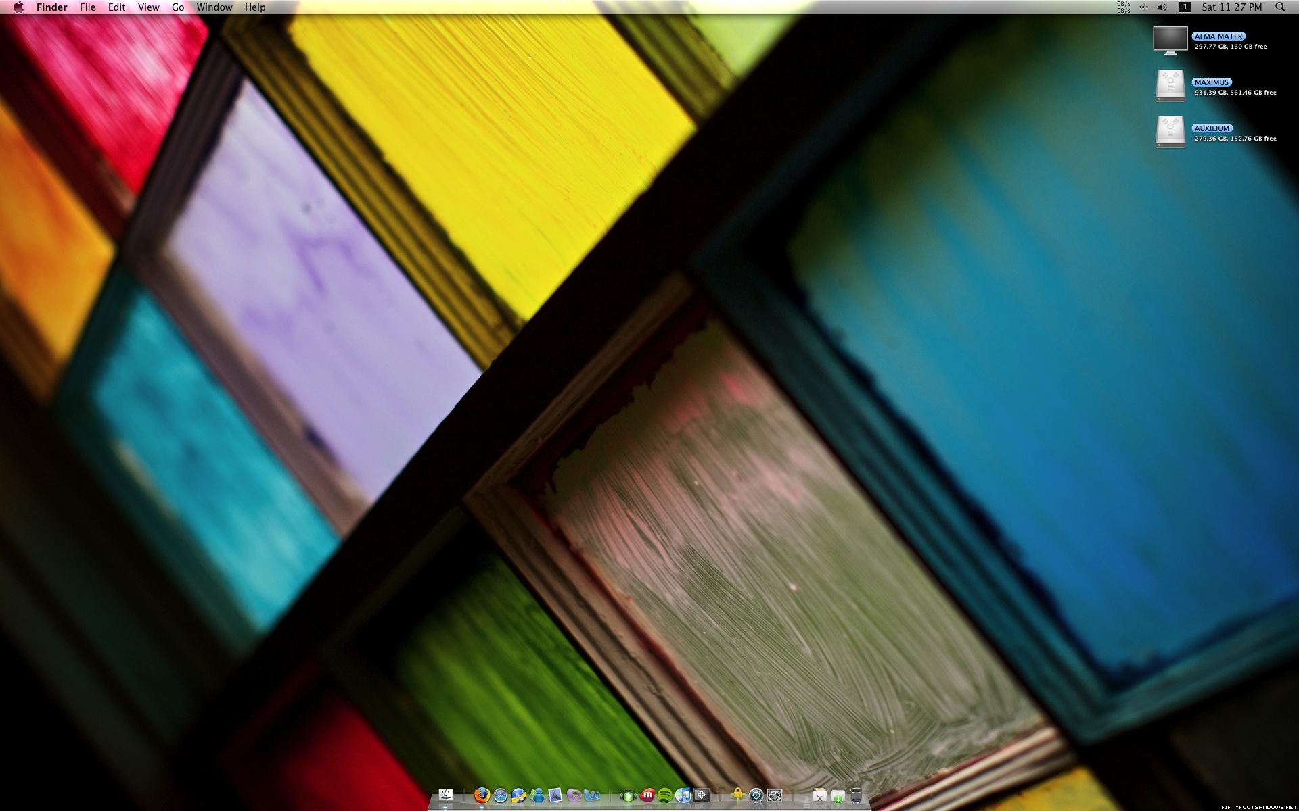The height and width of the screenshot is (811, 1299).
Task: Open the Bluetooth-style sync menu bar icon
Action: tap(1143, 7)
